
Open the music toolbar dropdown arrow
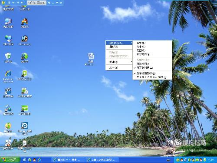coord(57,3)
